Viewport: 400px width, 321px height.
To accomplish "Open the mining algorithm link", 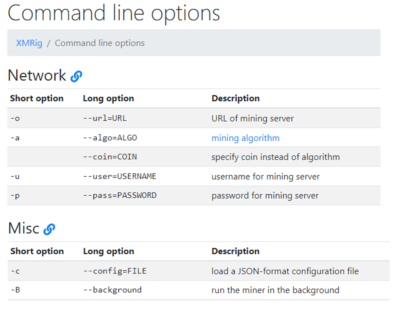I will coord(245,138).
